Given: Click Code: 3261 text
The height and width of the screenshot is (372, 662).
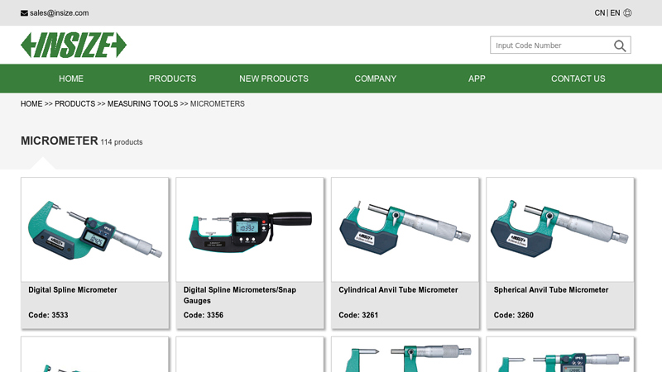Looking at the screenshot, I should tap(358, 315).
